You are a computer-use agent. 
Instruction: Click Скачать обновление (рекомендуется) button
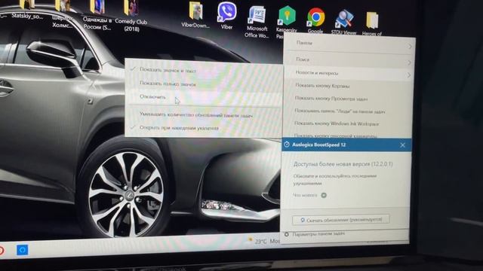tap(340, 219)
